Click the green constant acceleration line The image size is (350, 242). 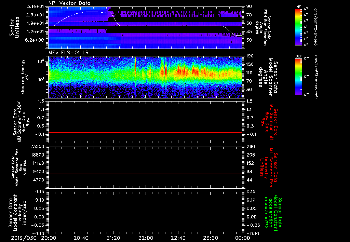click(145, 217)
